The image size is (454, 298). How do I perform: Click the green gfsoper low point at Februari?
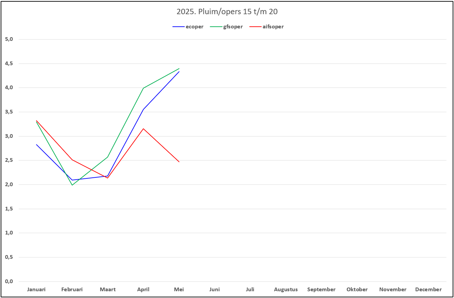click(x=72, y=185)
